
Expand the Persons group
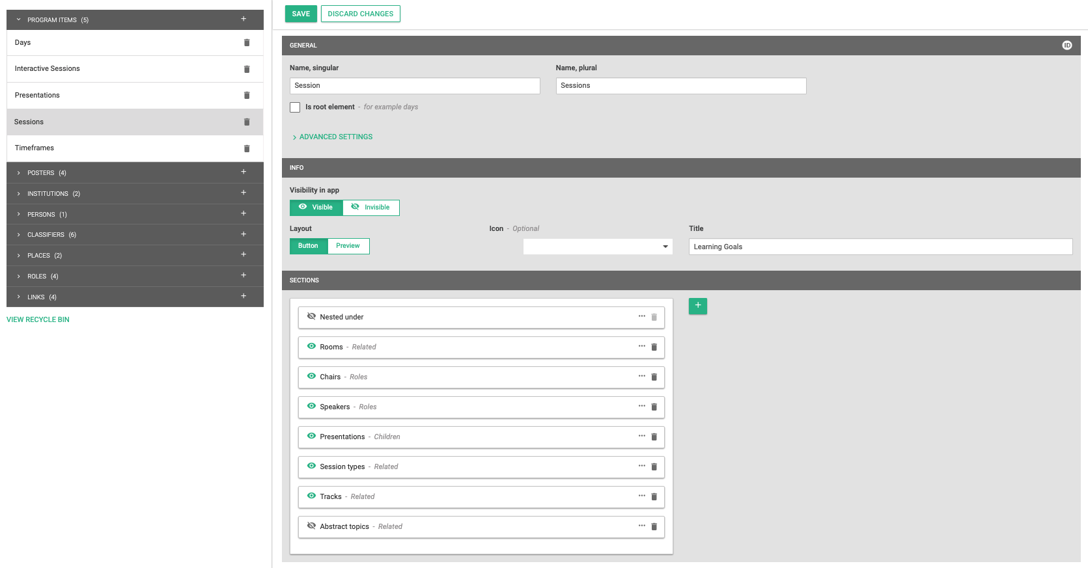(x=18, y=215)
